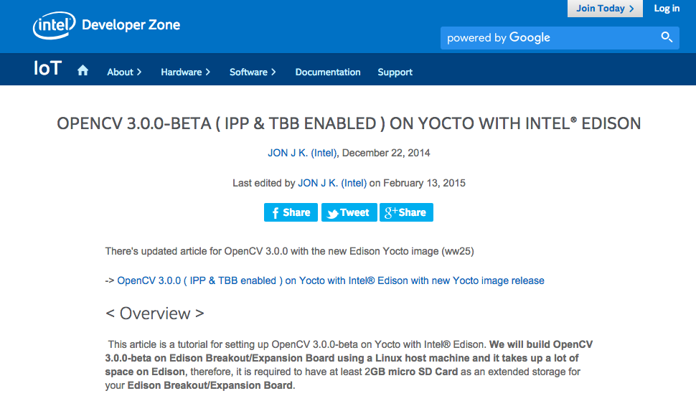
Task: Share the article on Facebook
Action: pos(291,212)
